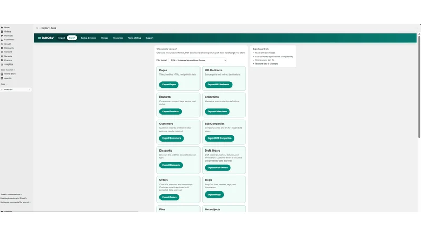Click the pin icon on BulkCSV sidebar row
This screenshot has width=421, height=236.
click(29, 90)
